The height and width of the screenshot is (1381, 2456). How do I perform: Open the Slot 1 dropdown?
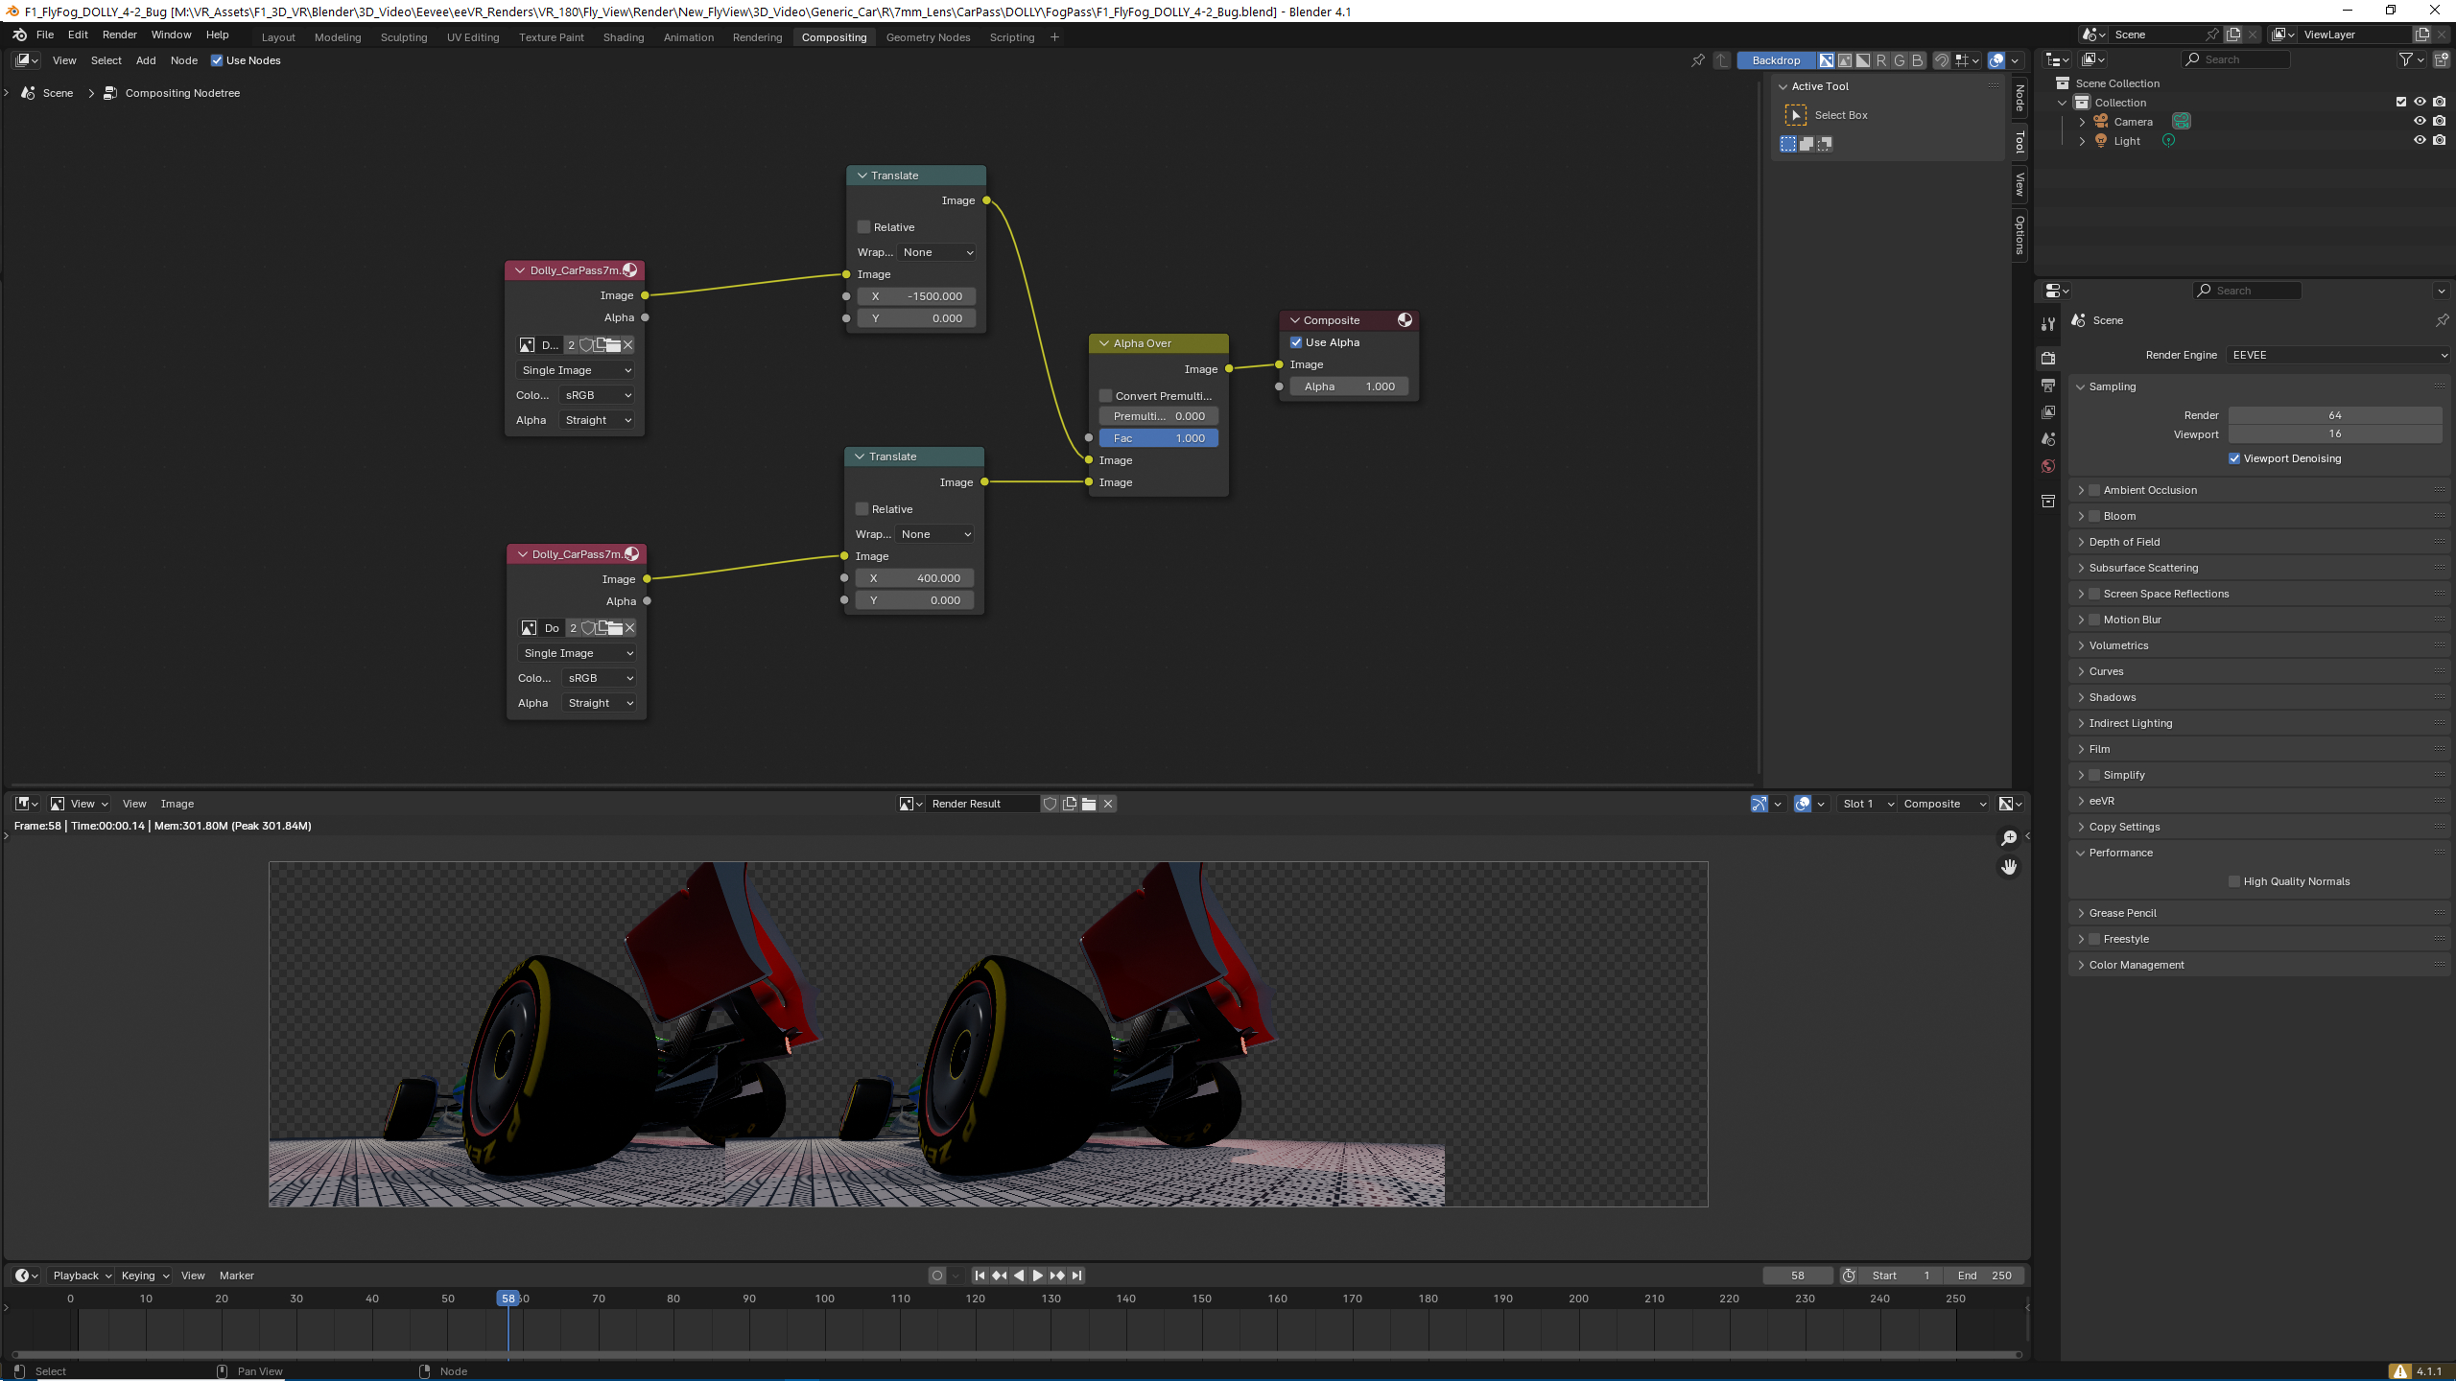[x=1867, y=804]
